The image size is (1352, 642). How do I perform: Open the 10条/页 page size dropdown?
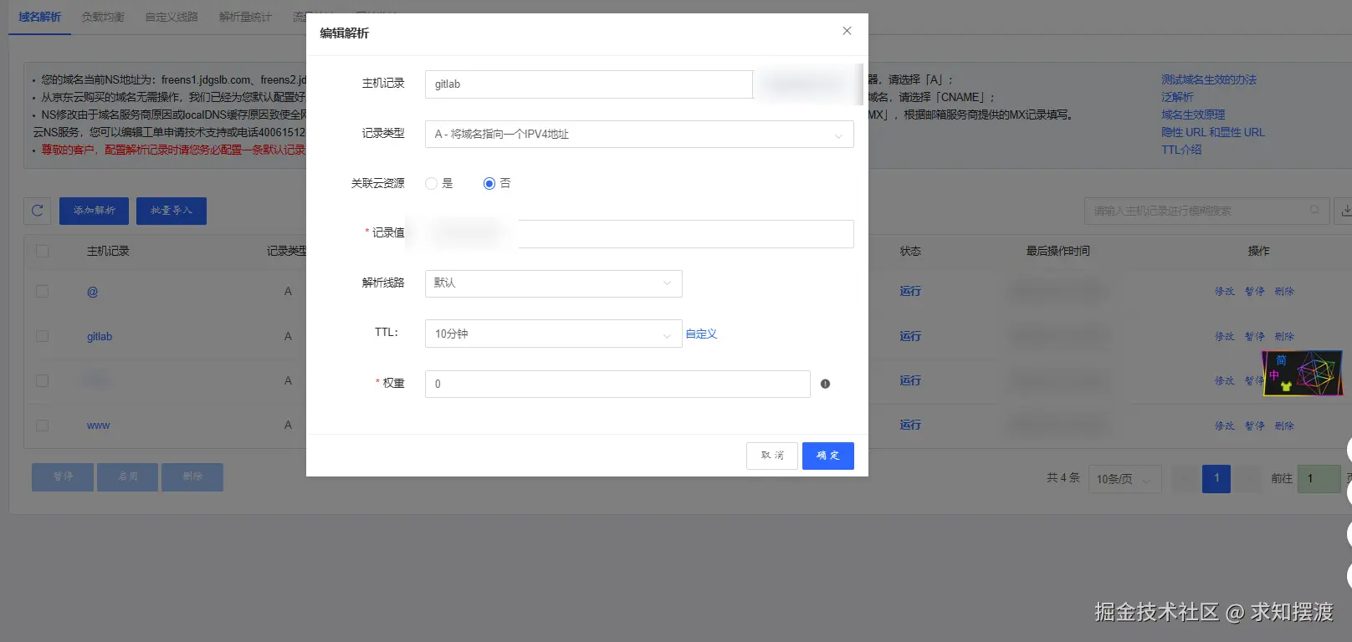(x=1124, y=479)
